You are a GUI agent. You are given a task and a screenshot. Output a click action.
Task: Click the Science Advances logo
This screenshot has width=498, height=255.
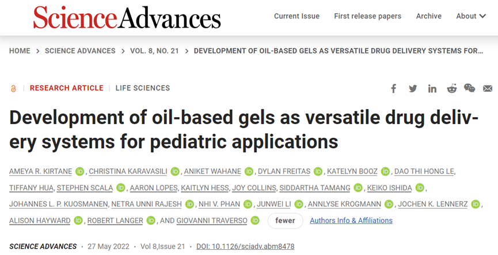[x=127, y=17]
